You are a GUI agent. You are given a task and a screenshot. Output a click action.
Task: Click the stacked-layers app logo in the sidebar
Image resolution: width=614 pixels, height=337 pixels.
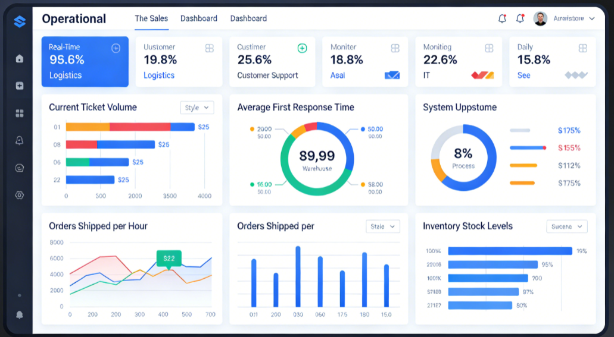click(x=20, y=22)
